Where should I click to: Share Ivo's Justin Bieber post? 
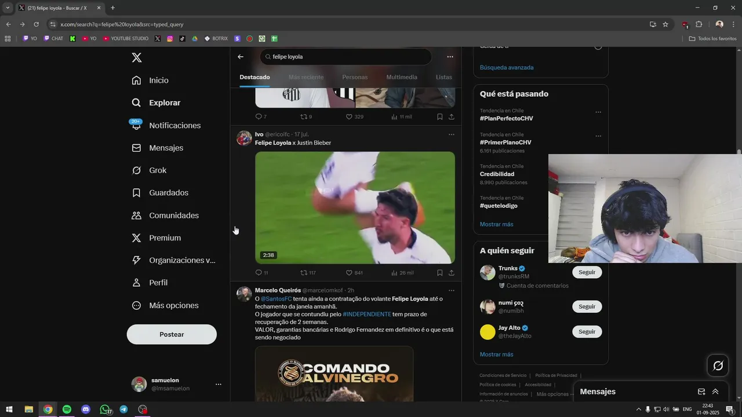(x=451, y=273)
